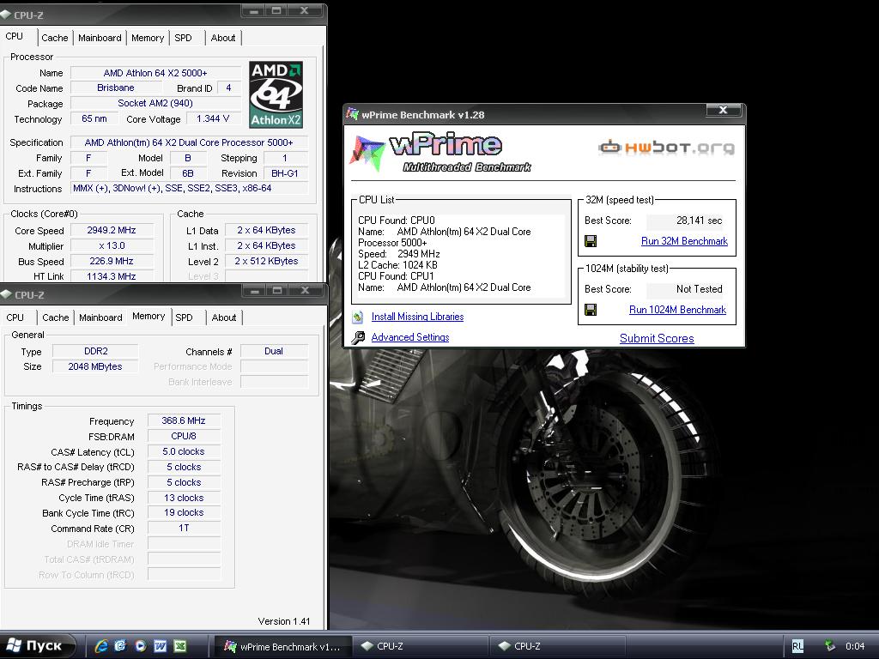Screen dimensions: 879x659
Task: Click the wPrime title bar icon
Action: point(352,114)
